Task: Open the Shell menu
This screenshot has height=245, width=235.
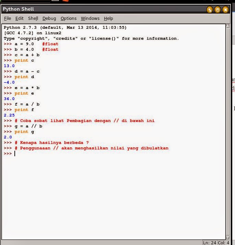Action: pos(33,19)
